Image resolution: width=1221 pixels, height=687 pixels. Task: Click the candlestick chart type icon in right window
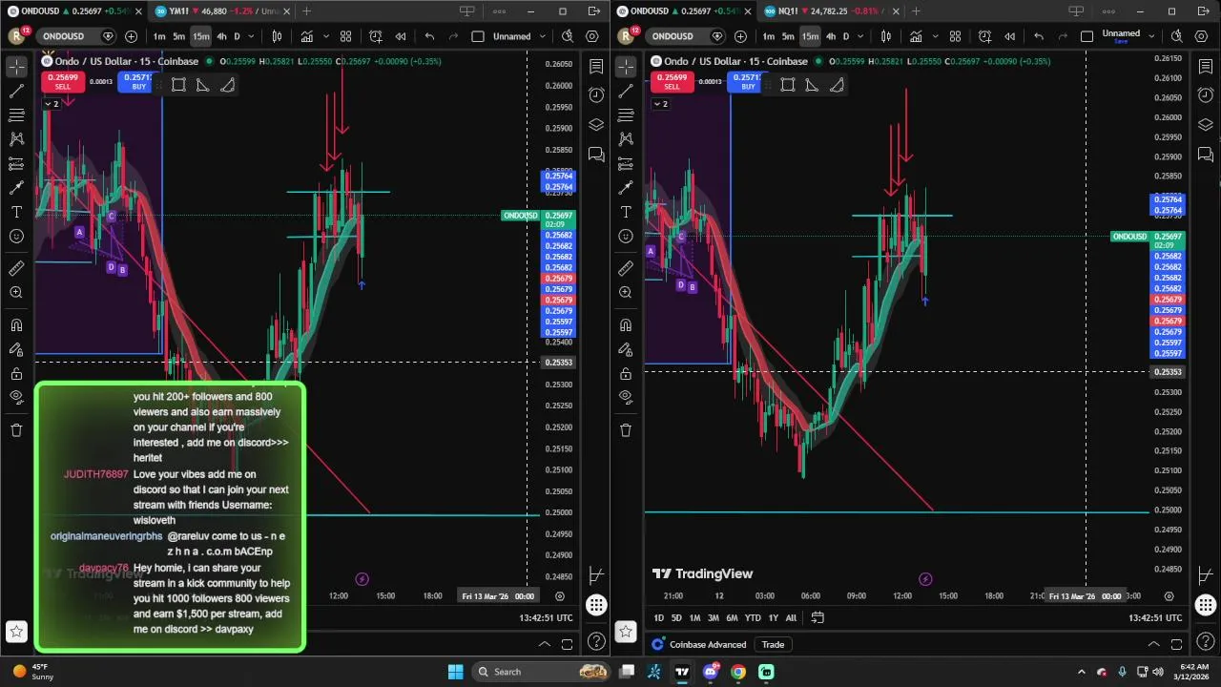tap(886, 36)
